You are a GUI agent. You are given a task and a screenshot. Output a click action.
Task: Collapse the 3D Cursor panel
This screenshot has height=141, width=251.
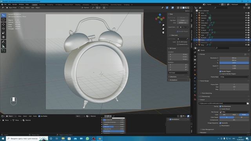pos(172,48)
